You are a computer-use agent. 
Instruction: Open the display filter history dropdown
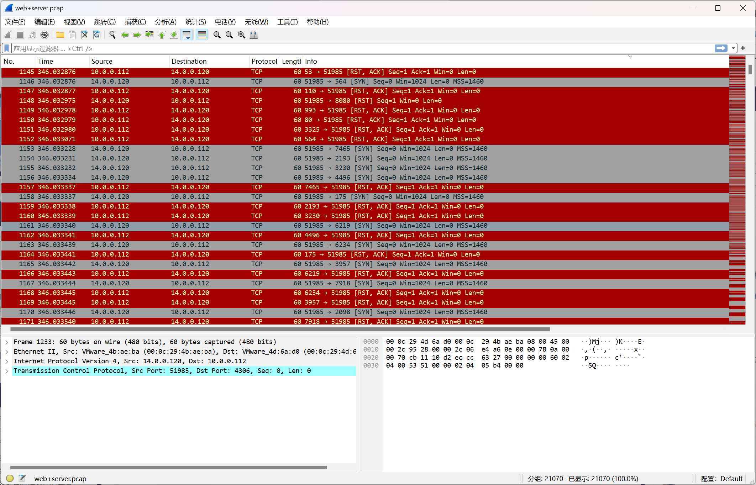click(x=733, y=48)
